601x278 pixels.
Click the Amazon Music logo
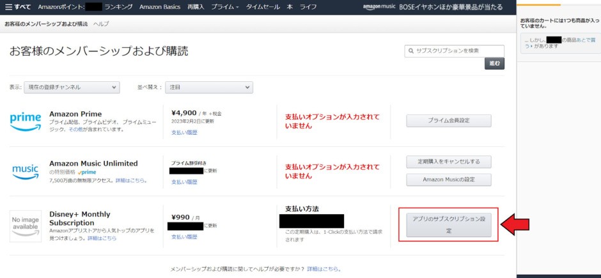pos(26,171)
